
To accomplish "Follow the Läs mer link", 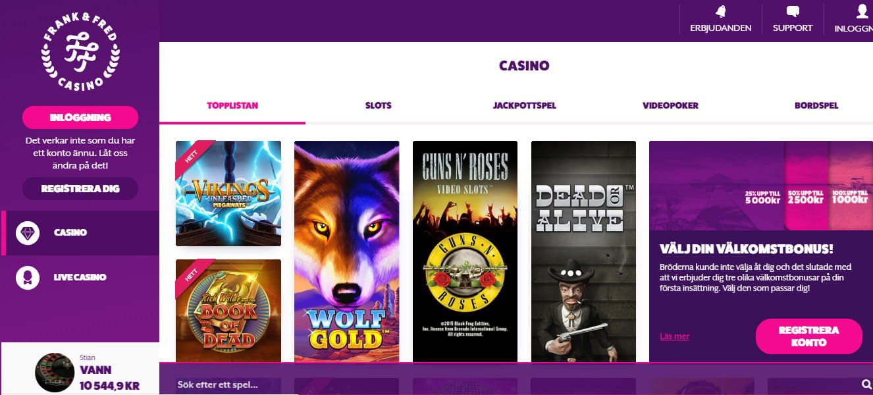I will pyautogui.click(x=675, y=336).
